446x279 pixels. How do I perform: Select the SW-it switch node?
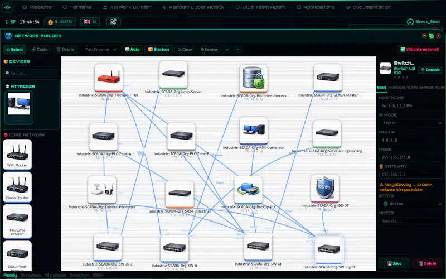click(174, 248)
